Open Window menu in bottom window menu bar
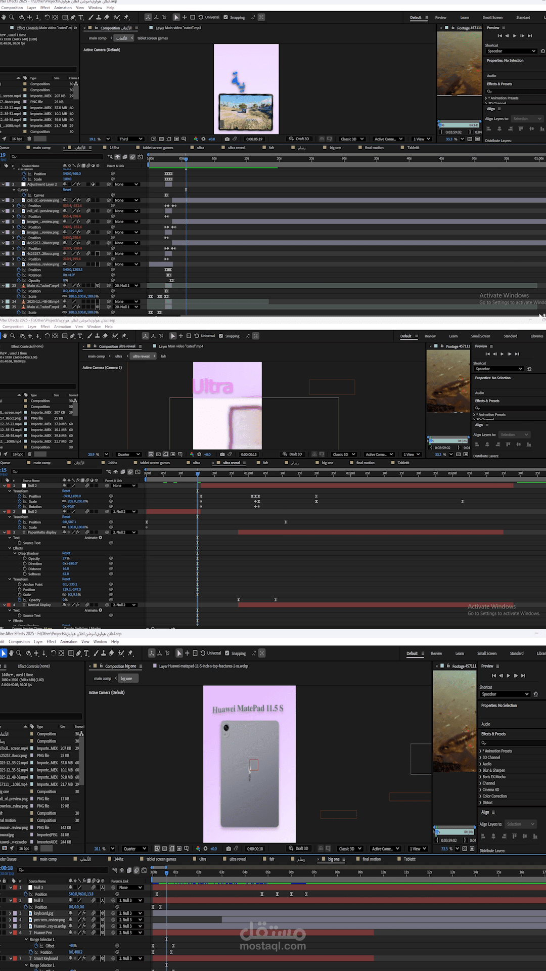 (100, 642)
